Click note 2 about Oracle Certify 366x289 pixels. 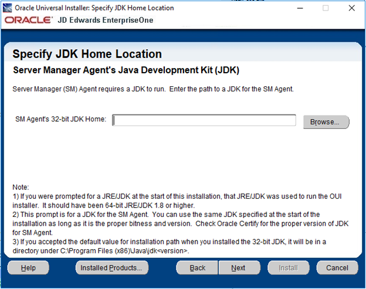[x=181, y=223]
